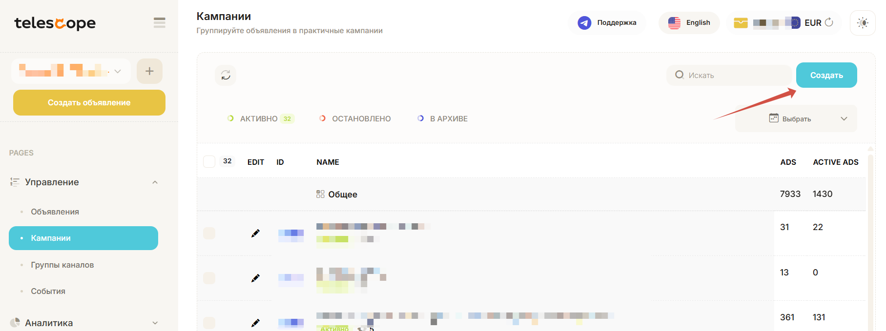Check the select-all campaigns checkbox

point(209,161)
